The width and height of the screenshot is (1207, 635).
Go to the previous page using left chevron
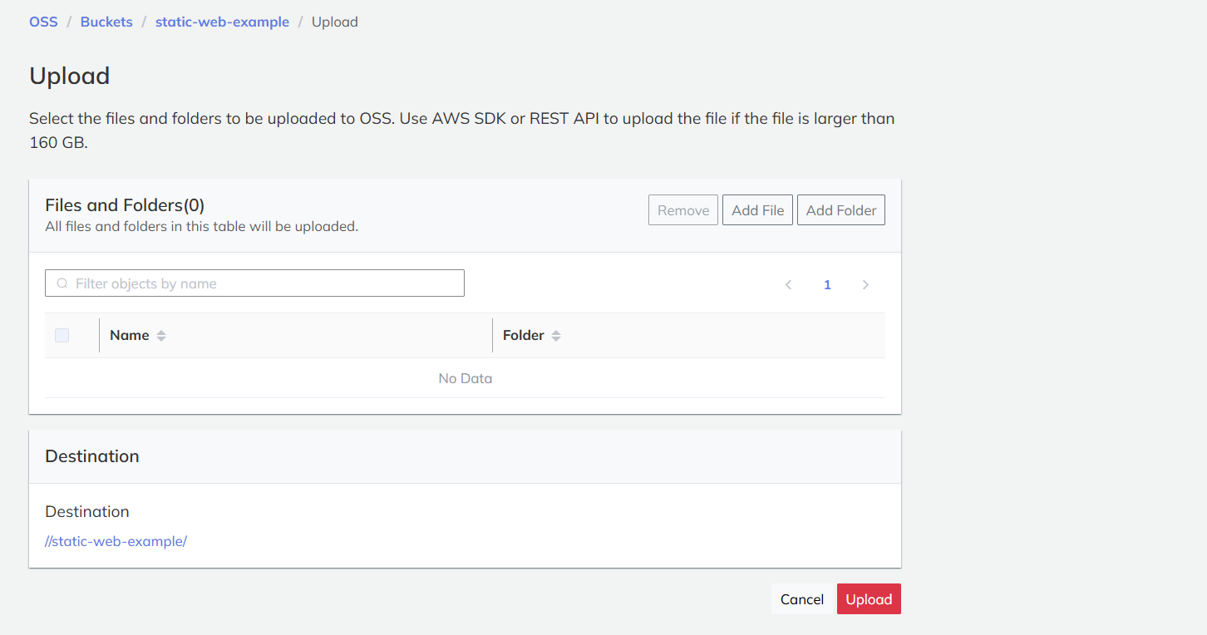tap(788, 284)
